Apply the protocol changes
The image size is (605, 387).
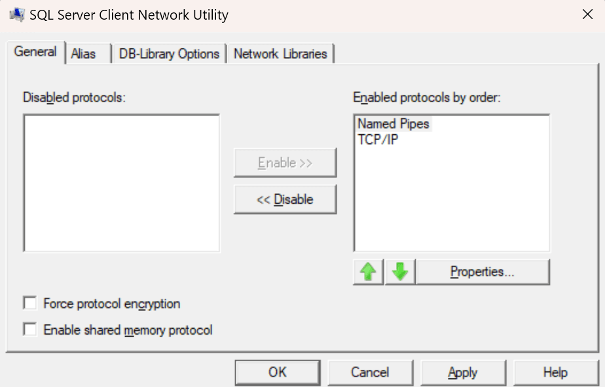463,373
